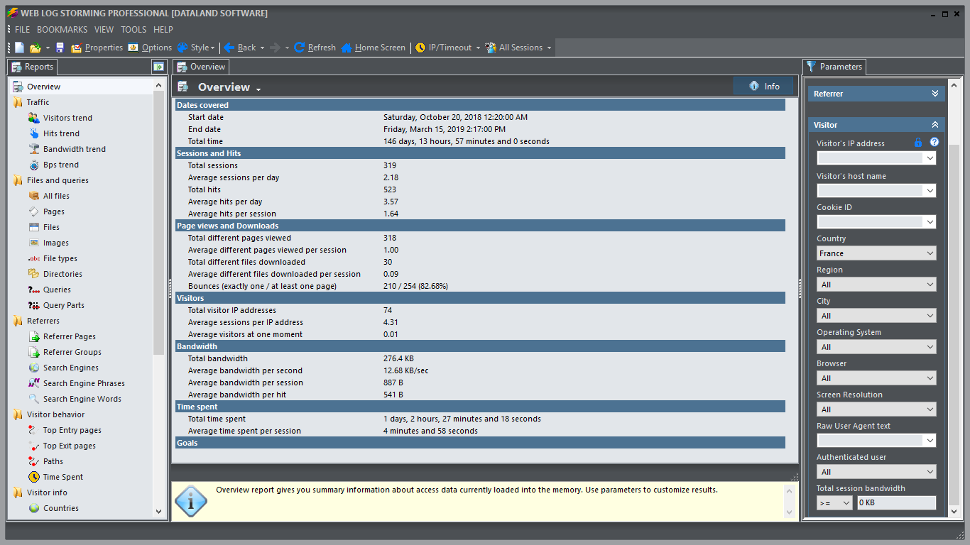Viewport: 970px width, 545px height.
Task: Collapse the Visitor parameters section
Action: click(x=935, y=124)
